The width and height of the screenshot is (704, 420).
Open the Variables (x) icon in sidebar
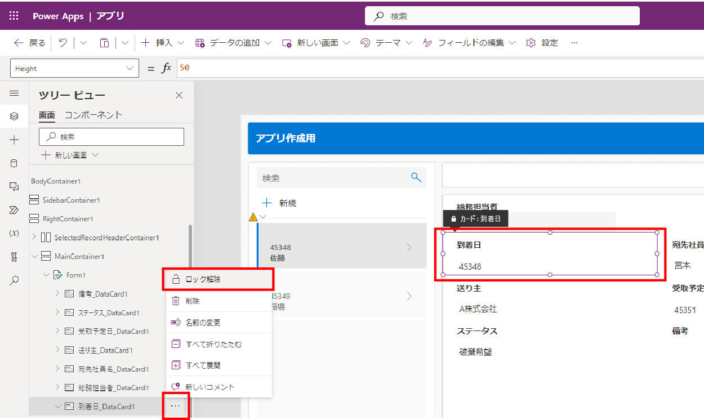(14, 233)
